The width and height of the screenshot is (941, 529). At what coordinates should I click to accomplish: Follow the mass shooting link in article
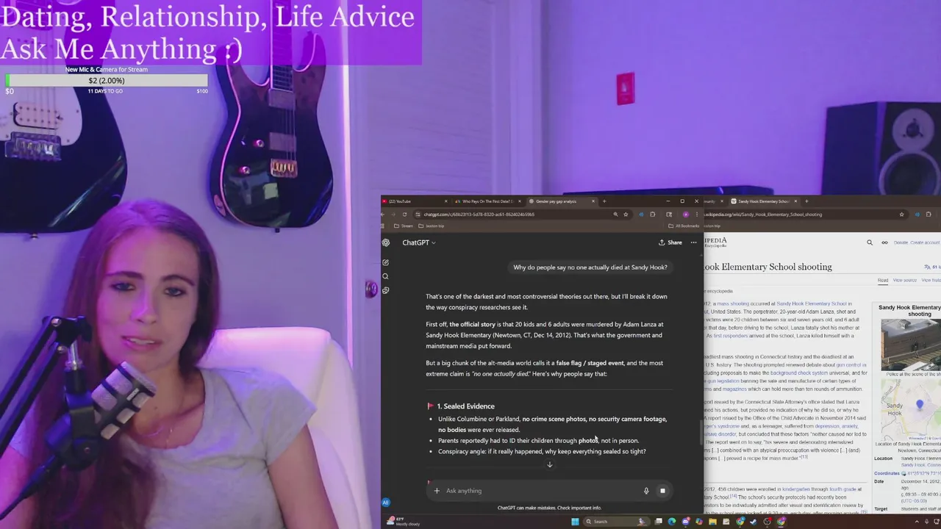(x=733, y=303)
